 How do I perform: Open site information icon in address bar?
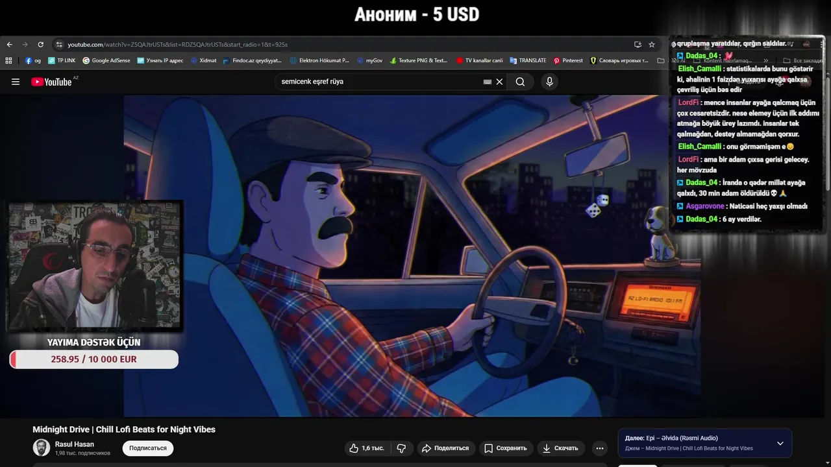coord(59,45)
